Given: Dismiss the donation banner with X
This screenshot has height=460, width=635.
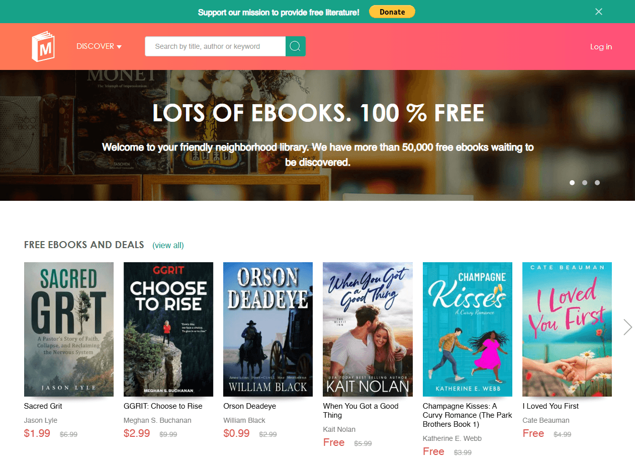Looking at the screenshot, I should [x=598, y=12].
